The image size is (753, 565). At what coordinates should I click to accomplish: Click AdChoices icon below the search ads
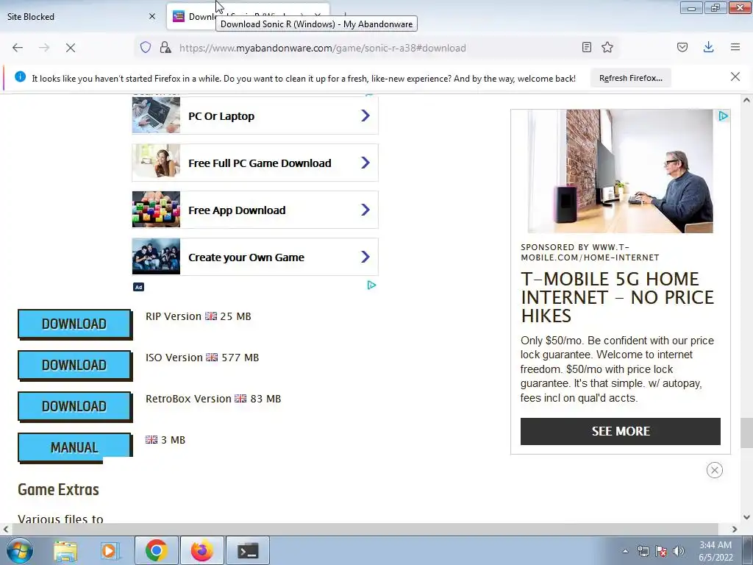(371, 285)
